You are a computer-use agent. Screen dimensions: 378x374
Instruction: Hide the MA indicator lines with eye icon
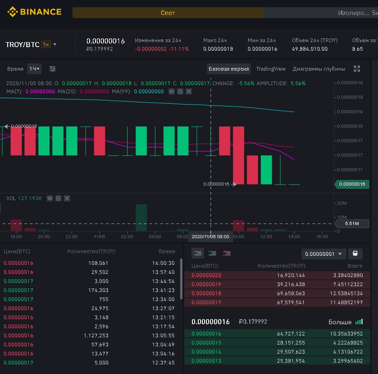point(172,91)
